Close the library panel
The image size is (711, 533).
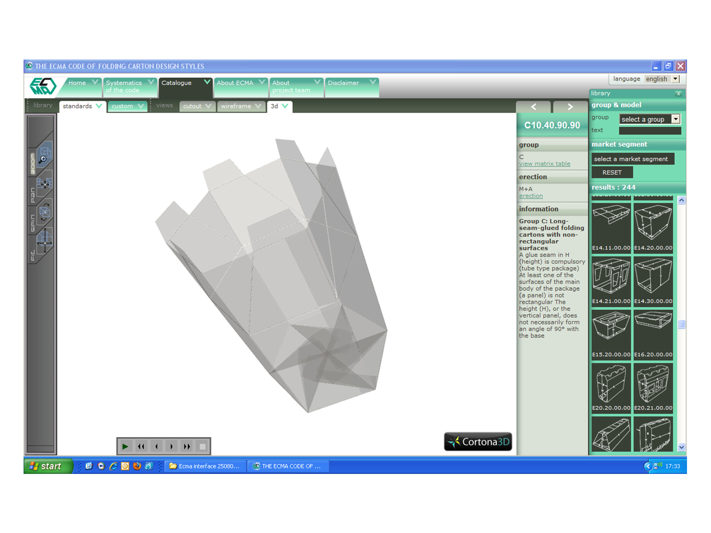coord(678,93)
